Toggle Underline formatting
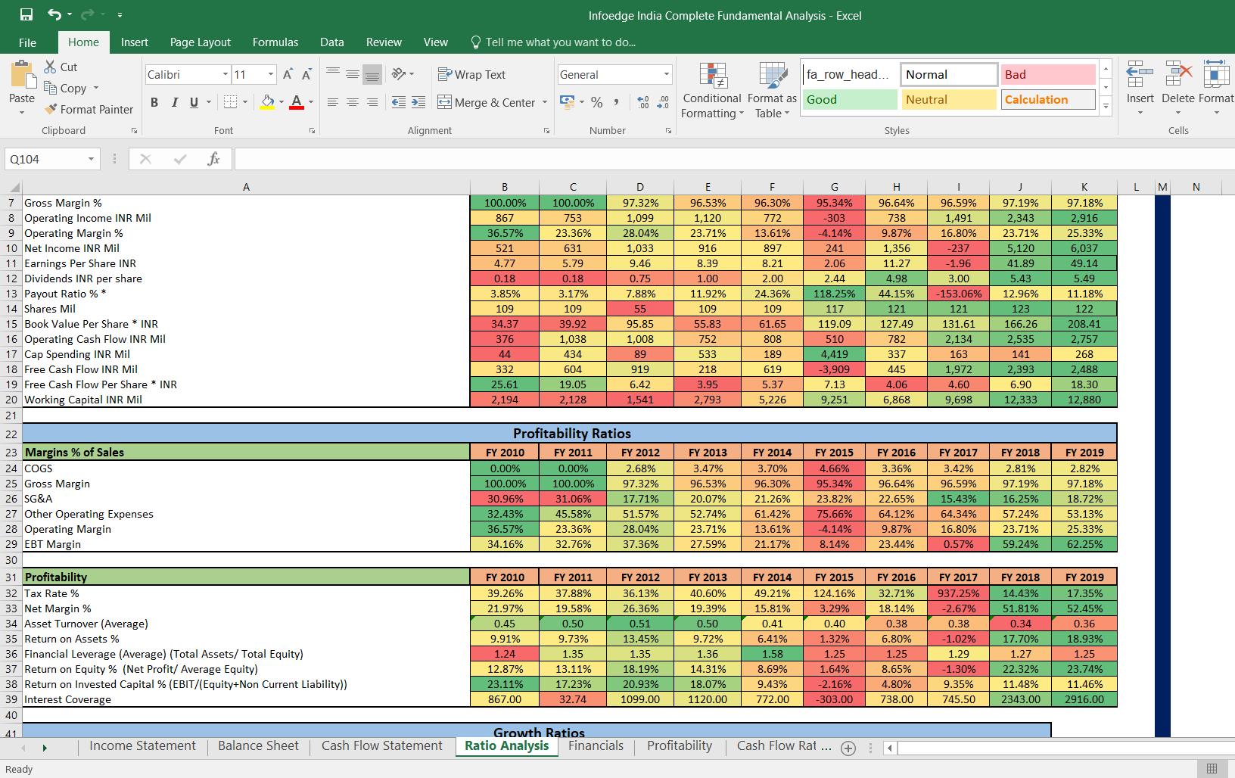1235x778 pixels. pyautogui.click(x=194, y=102)
